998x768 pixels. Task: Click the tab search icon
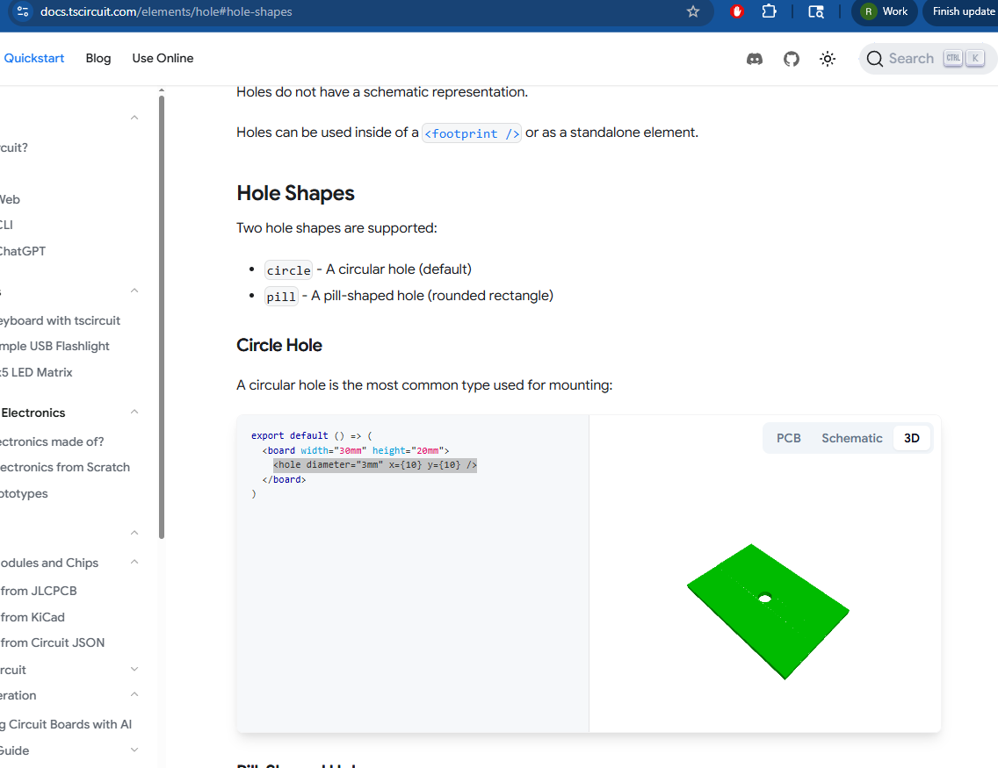pos(816,11)
